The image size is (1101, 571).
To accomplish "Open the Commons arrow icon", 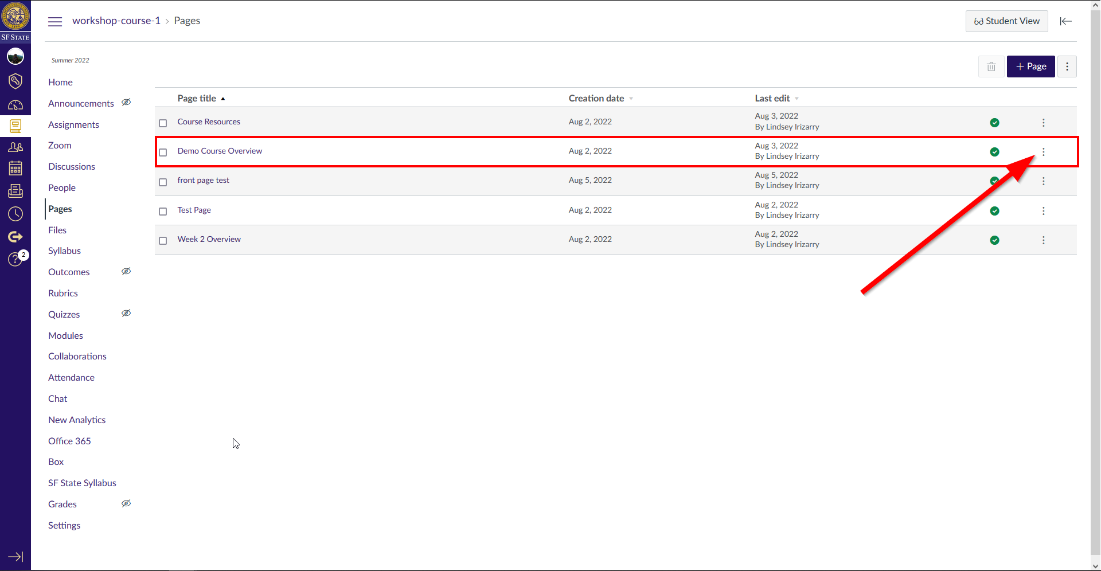I will [x=15, y=237].
